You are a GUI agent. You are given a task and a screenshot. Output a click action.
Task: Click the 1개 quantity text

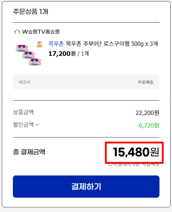point(85,54)
